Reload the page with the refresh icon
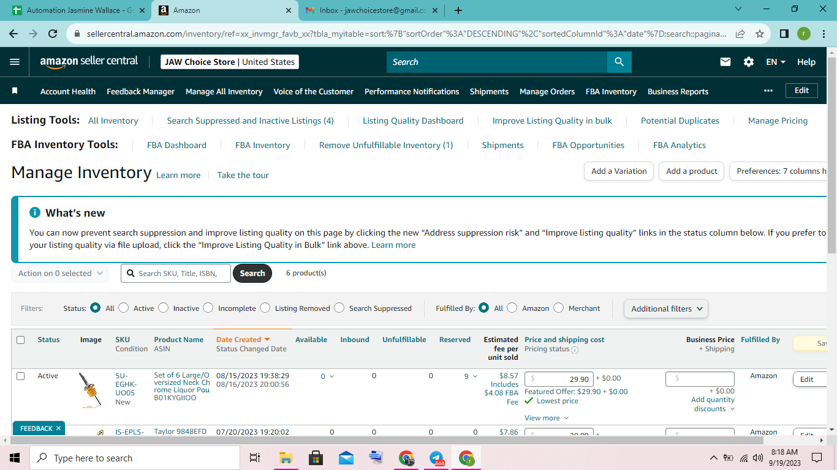The width and height of the screenshot is (837, 470). click(x=53, y=34)
